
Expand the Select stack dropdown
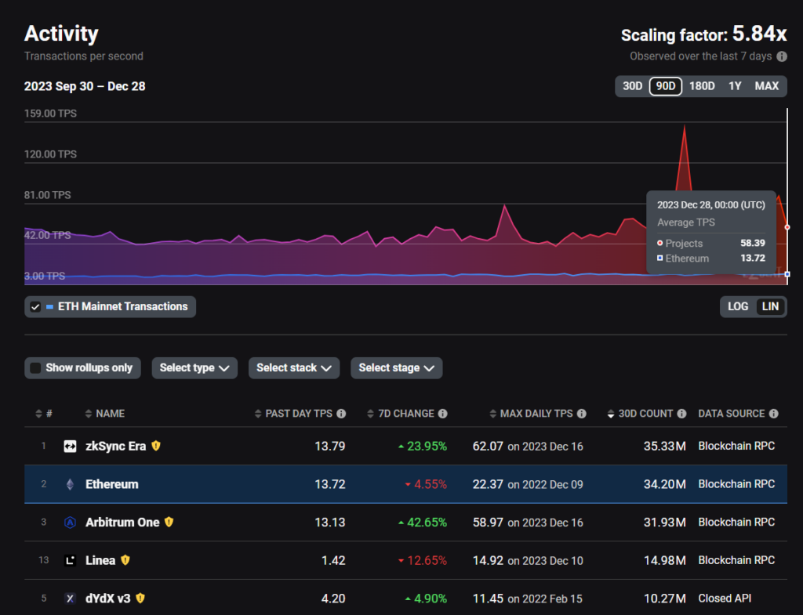(294, 368)
